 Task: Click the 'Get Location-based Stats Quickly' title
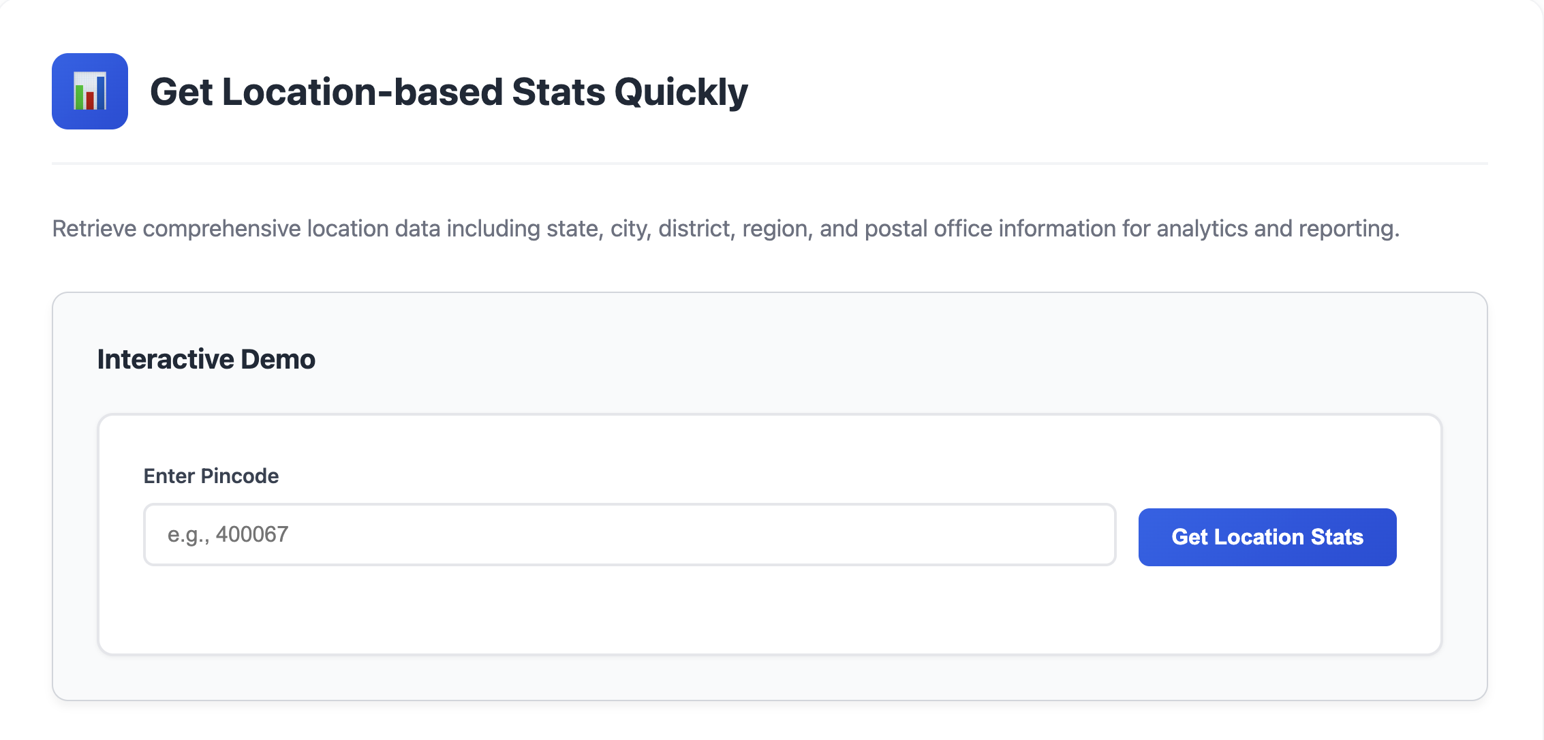point(448,92)
